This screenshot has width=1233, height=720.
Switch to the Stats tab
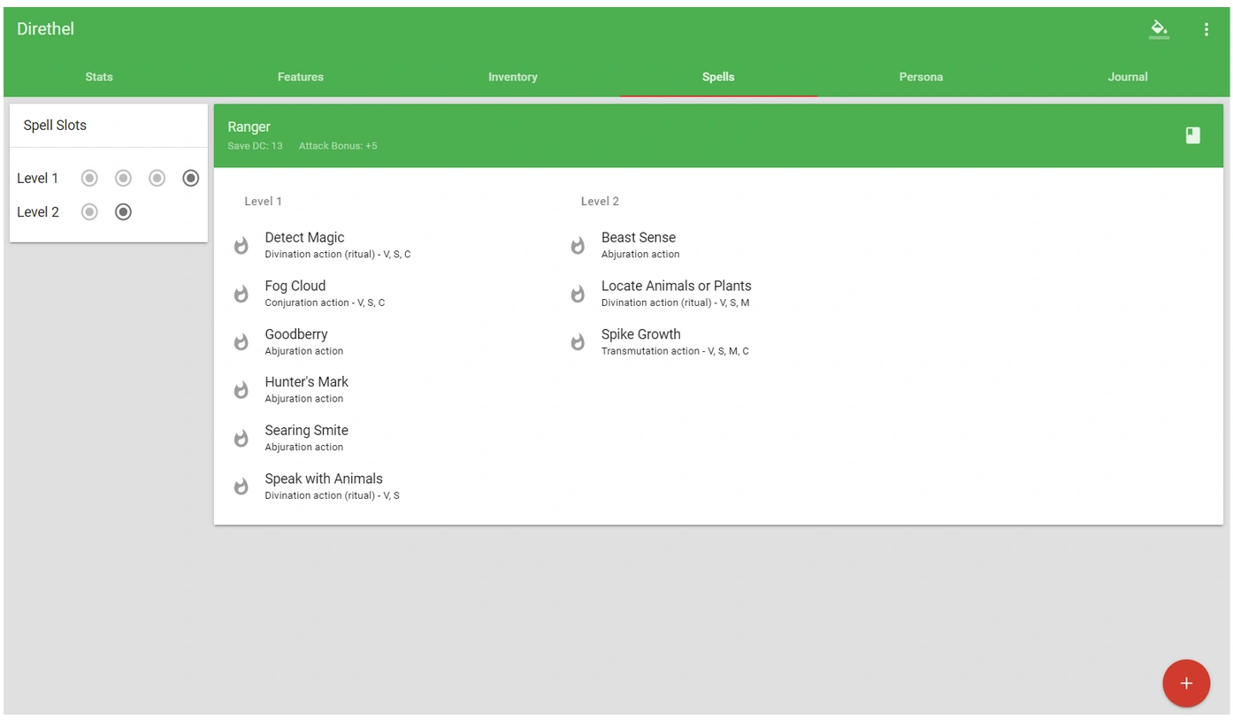pos(99,77)
